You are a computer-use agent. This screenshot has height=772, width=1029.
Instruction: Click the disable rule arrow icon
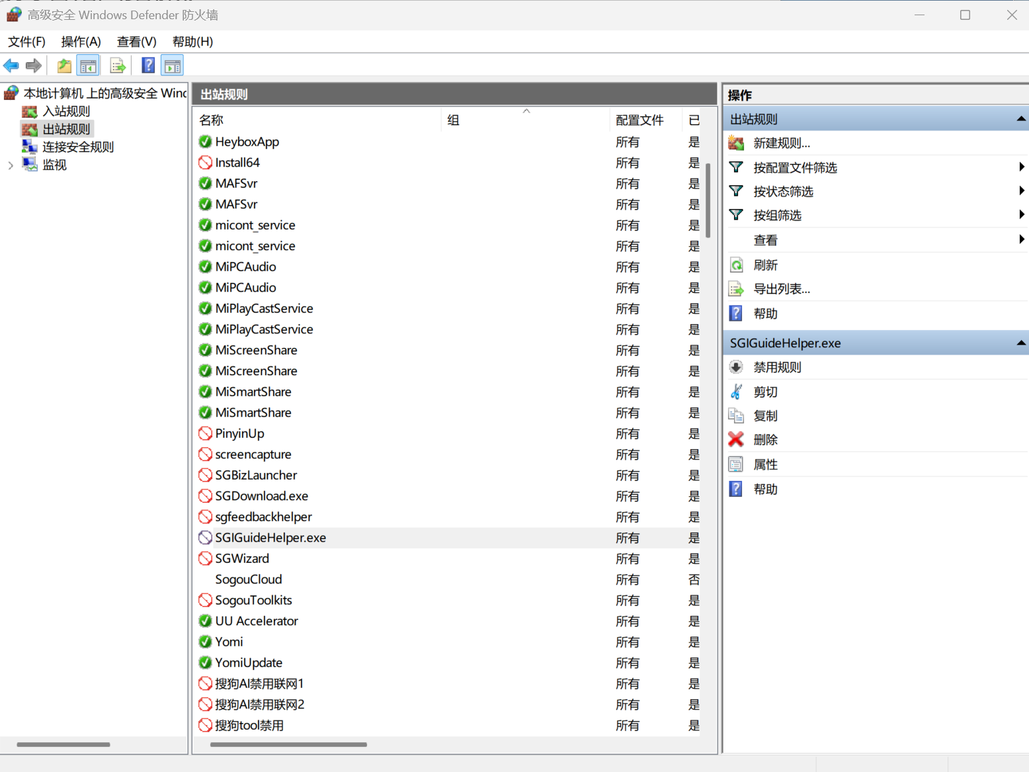click(736, 367)
